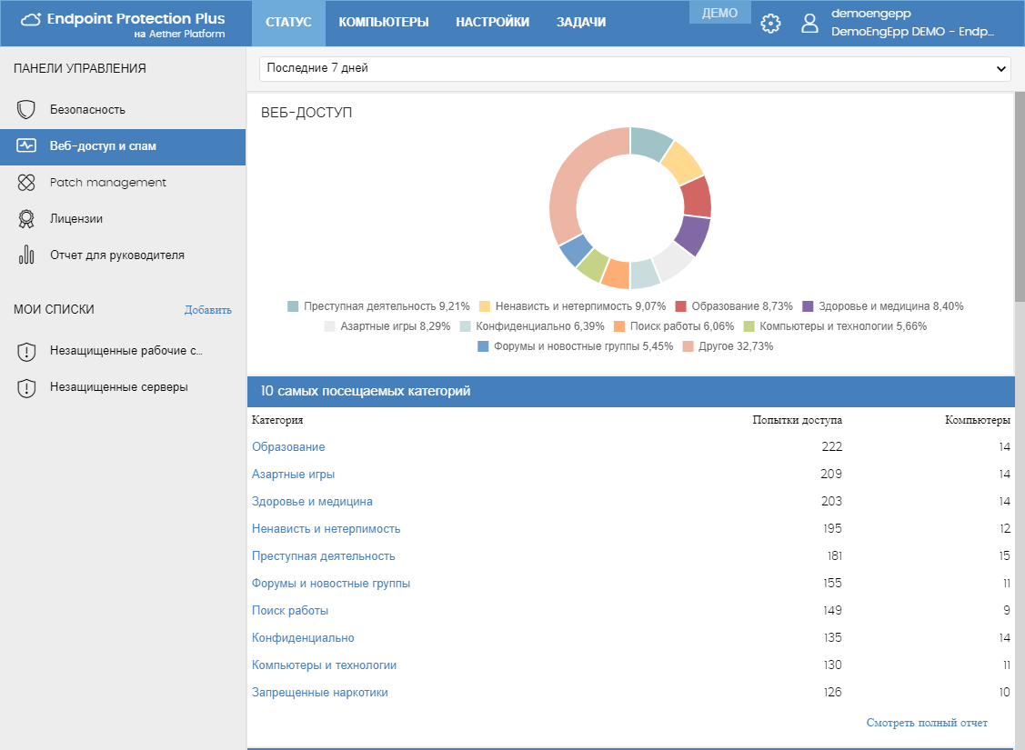Open the КОМПЬЮТЕРЫ tab
This screenshot has width=1025, height=750.
point(384,23)
